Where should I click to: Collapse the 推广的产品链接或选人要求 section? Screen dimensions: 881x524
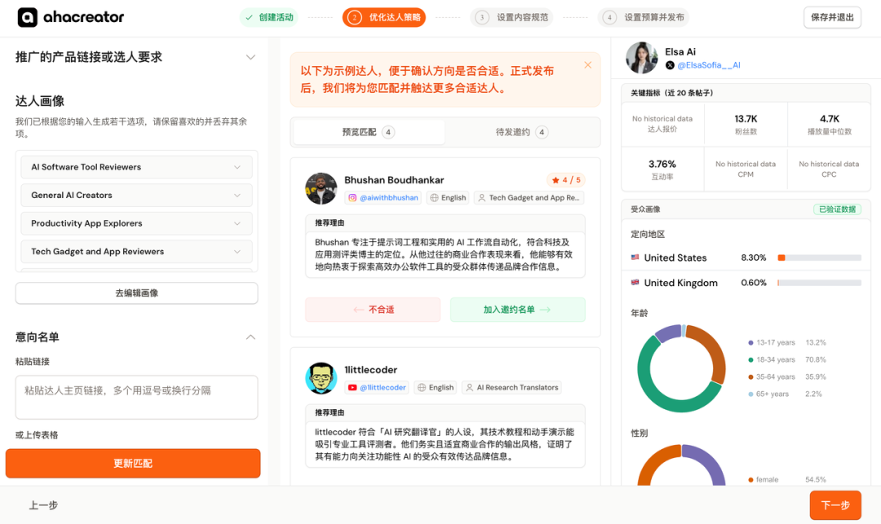pyautogui.click(x=250, y=57)
